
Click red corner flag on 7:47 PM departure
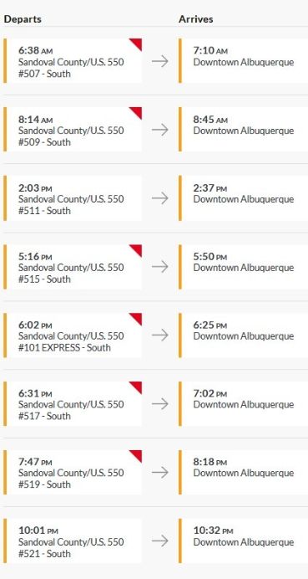point(137,455)
